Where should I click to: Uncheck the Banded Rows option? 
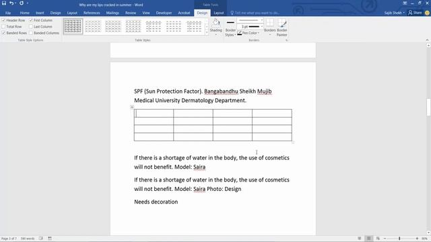point(14,33)
